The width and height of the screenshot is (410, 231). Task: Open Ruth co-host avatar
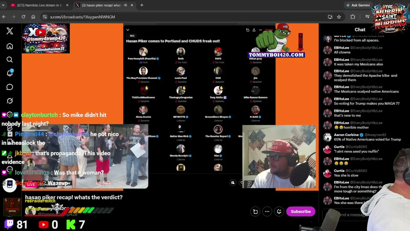click(181, 52)
